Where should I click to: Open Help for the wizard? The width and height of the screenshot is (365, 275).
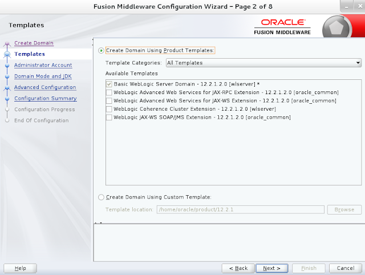coord(21,268)
